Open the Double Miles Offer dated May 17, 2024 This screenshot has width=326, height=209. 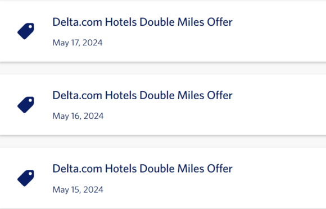(x=142, y=22)
